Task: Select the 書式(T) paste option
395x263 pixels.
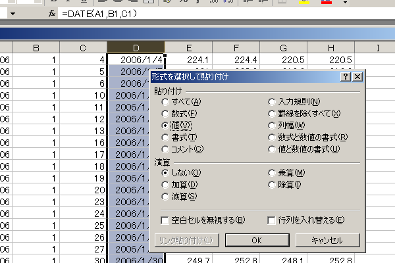Action: (179, 137)
